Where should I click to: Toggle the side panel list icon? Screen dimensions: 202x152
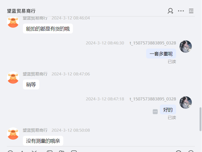[191, 11]
